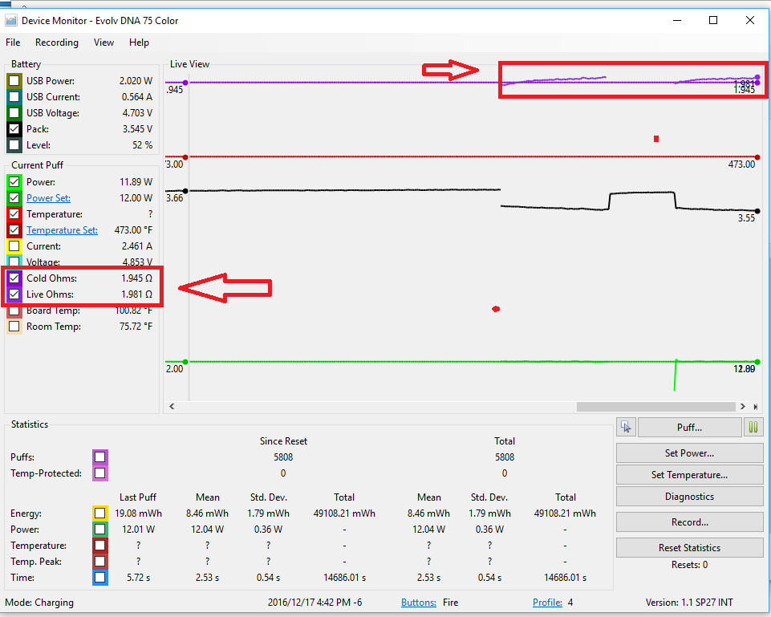771x617 pixels.
Task: Click the horizontal scrollbar thumb under the graph
Action: 655,407
